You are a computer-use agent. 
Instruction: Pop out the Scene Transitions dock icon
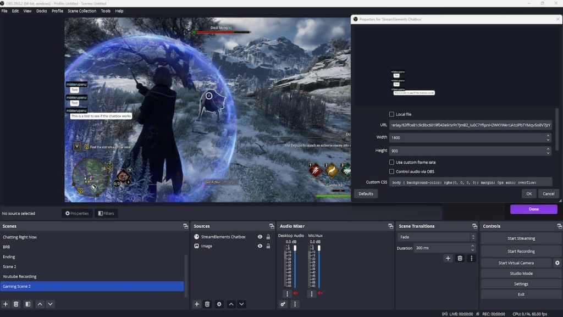click(474, 226)
